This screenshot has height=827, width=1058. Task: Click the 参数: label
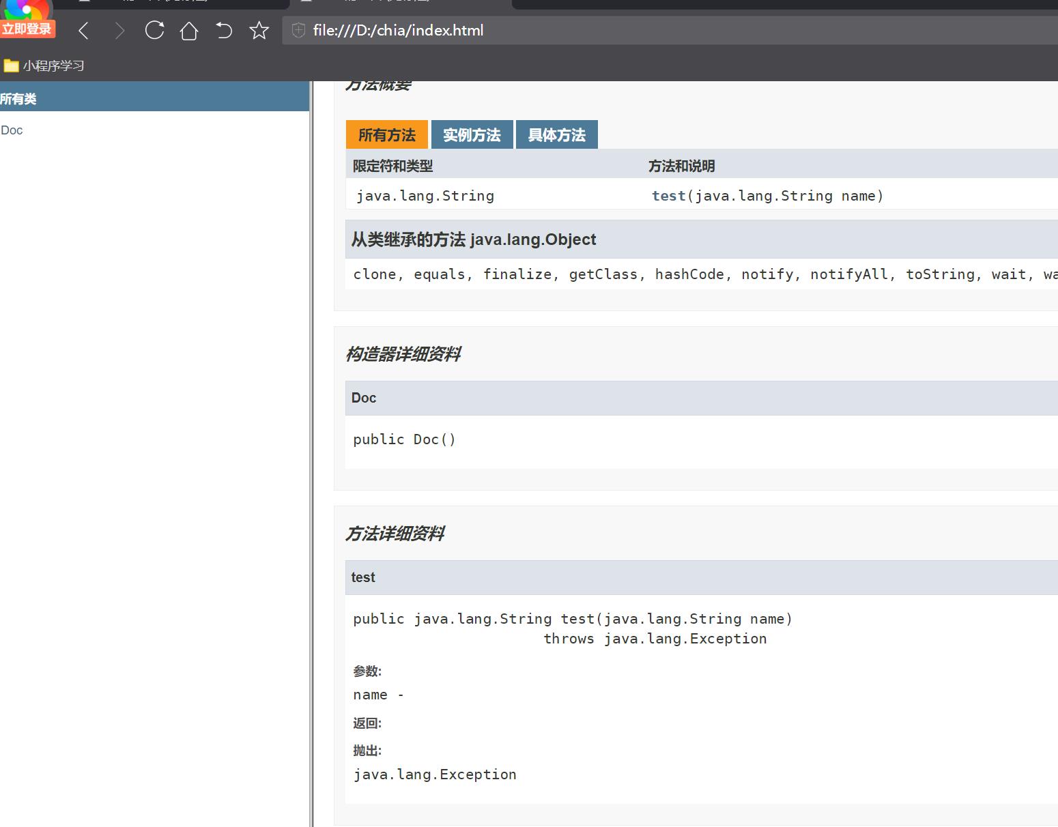(367, 671)
